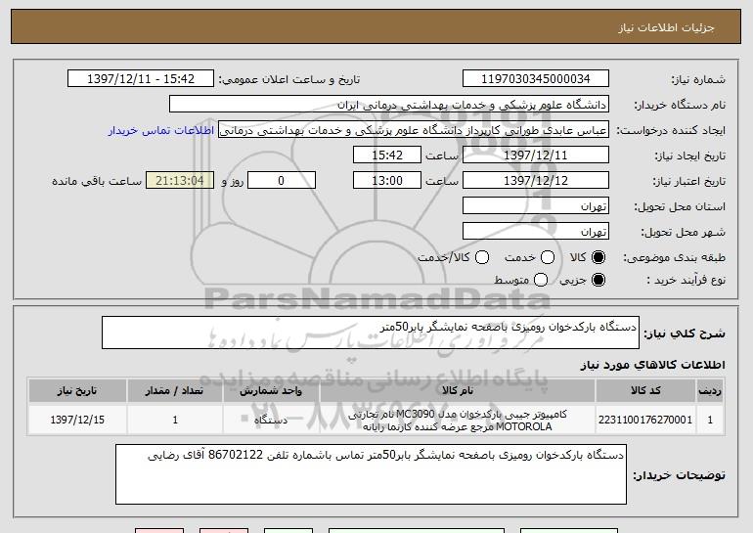Click the quantity cell showing 1
The image size is (753, 533).
[175, 420]
